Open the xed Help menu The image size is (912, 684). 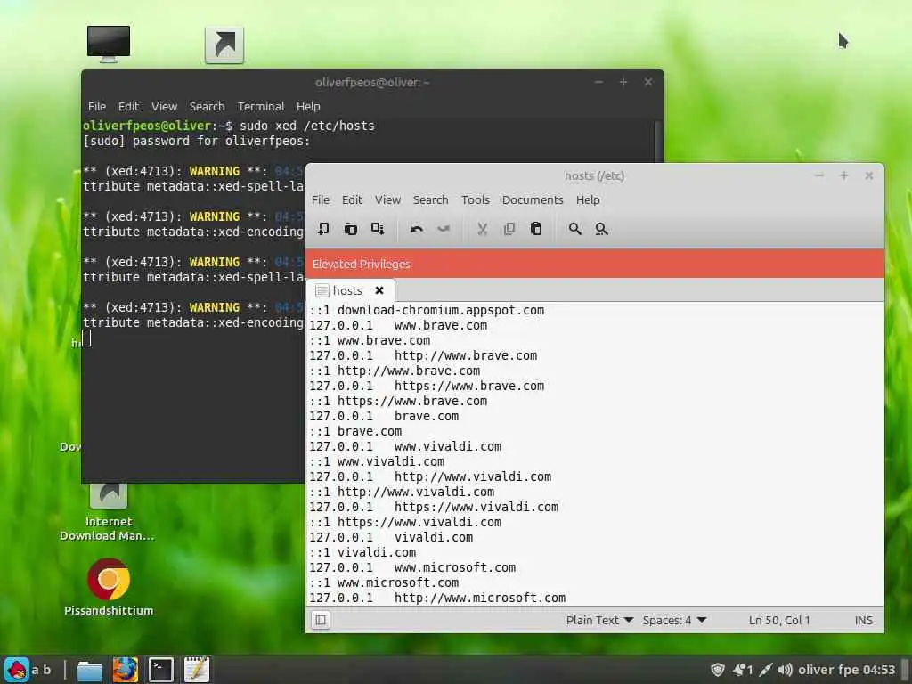(x=588, y=199)
